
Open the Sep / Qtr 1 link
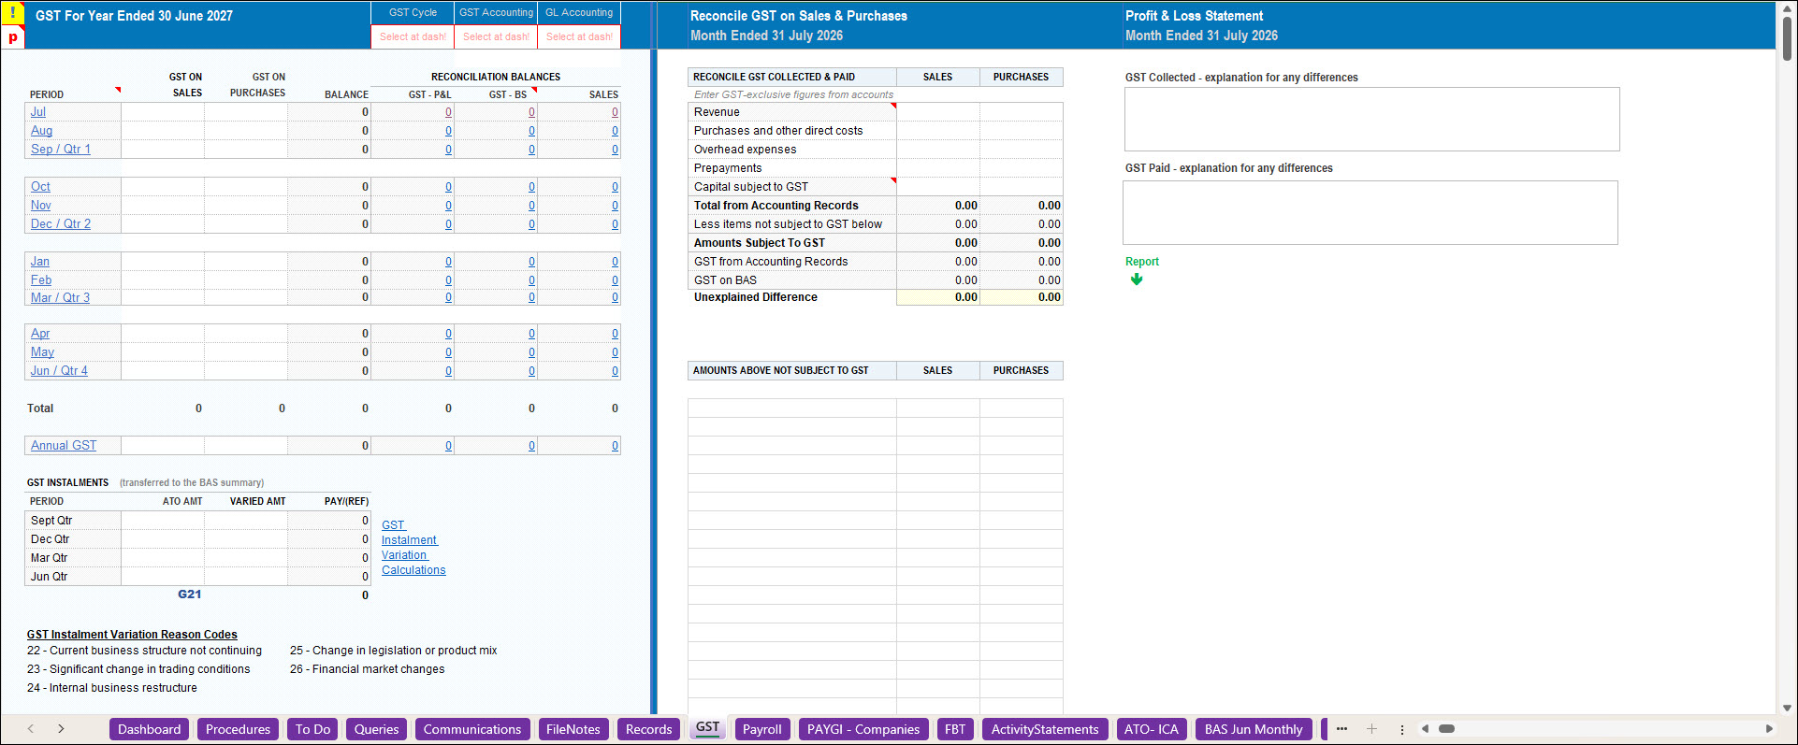pos(61,149)
